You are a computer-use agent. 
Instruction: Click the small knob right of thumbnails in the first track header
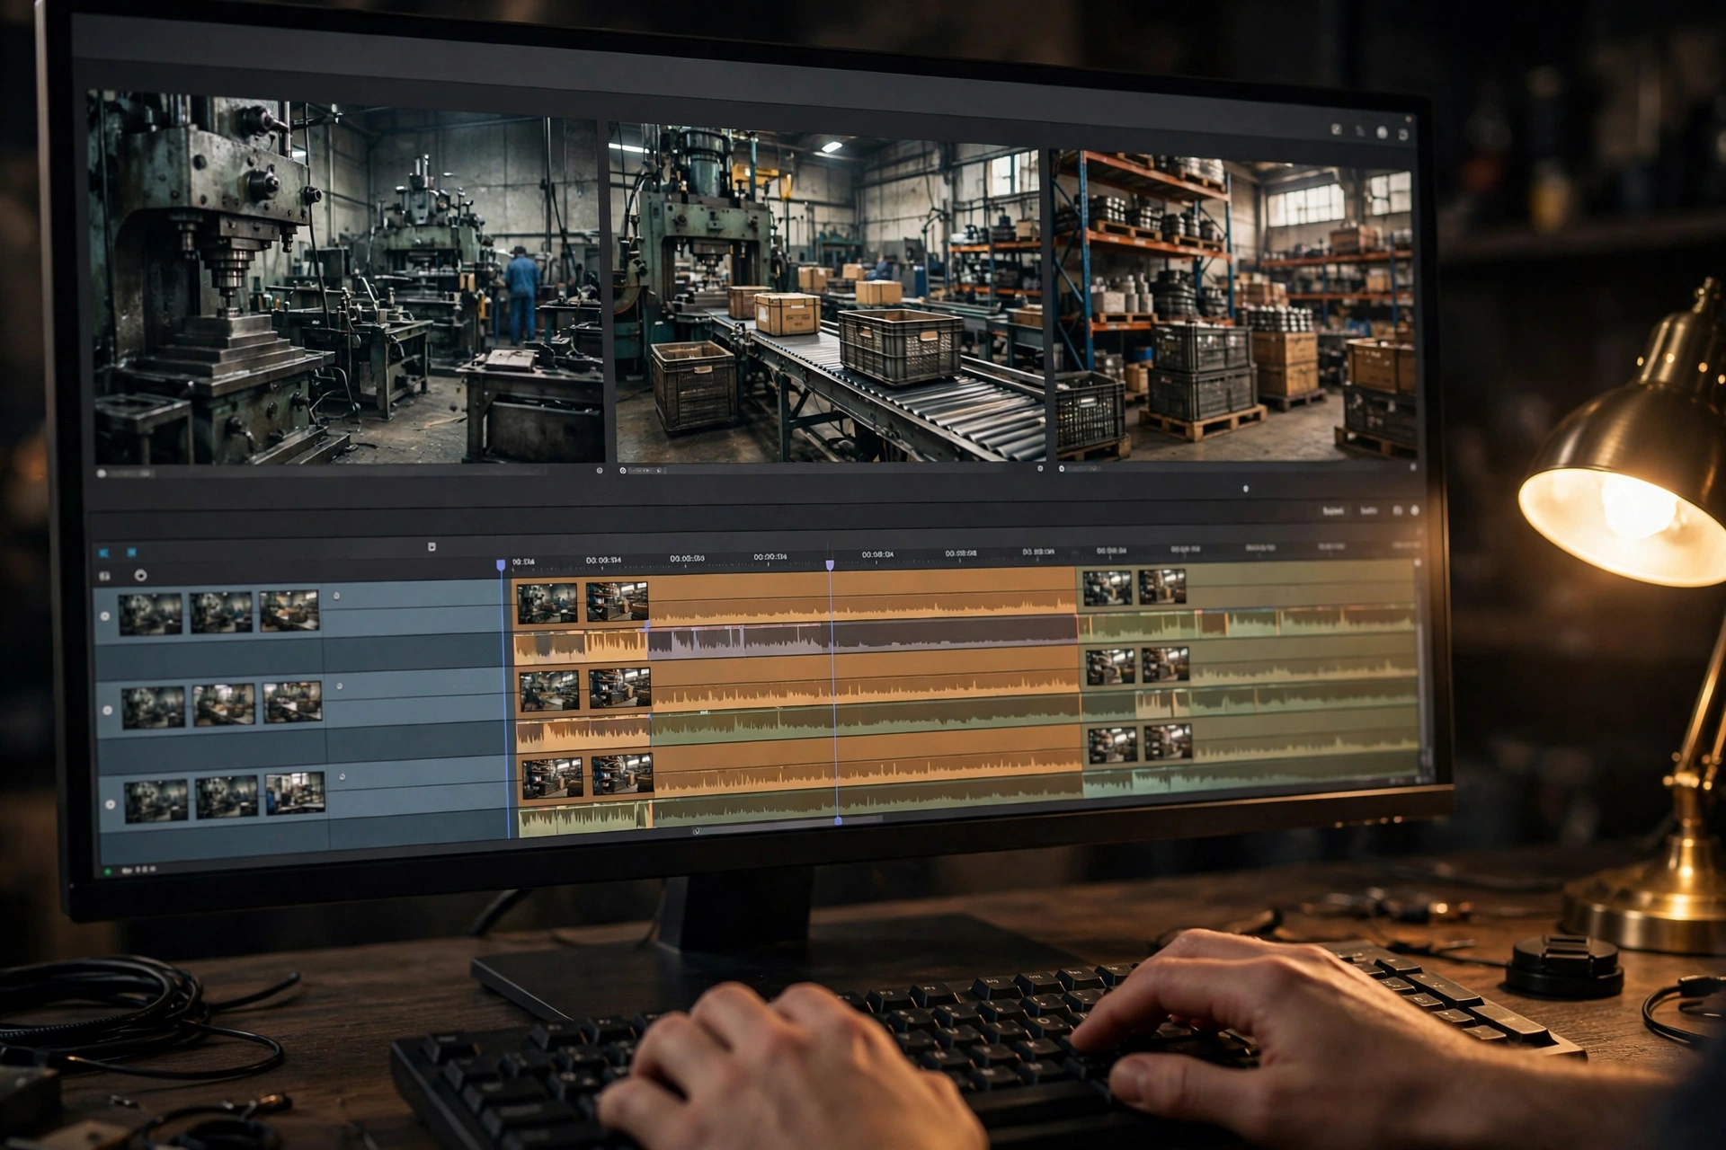[337, 596]
